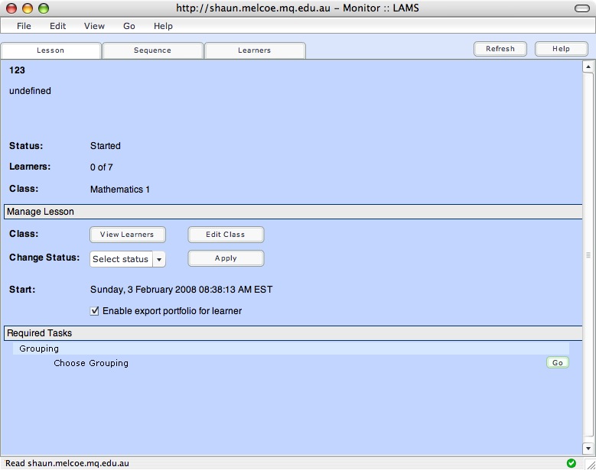Click the window resize grip in corner
596x470 pixels.
pyautogui.click(x=588, y=463)
